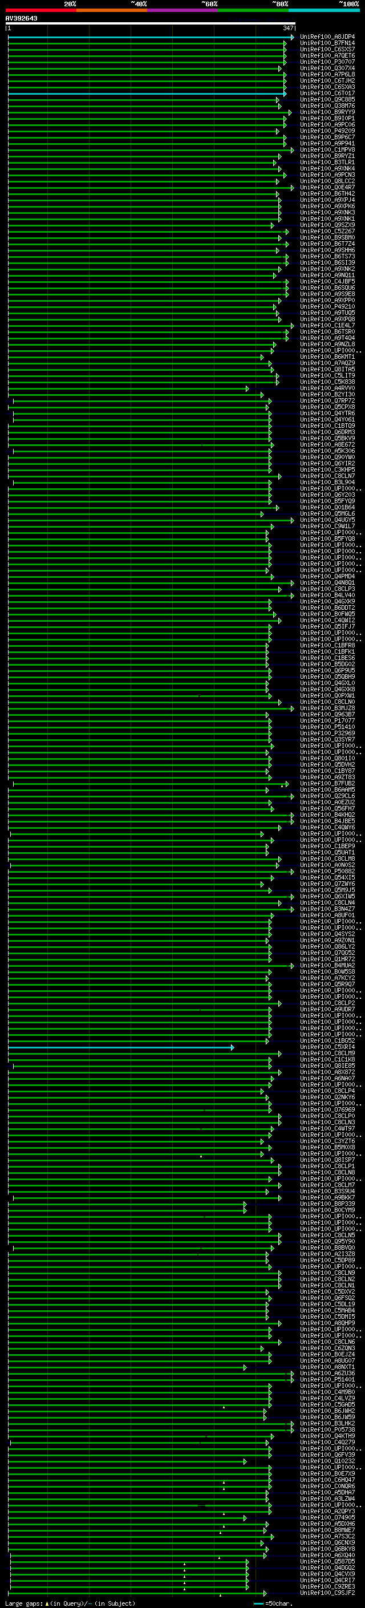Viewport: 365px width, 1608px height.
Task: Click label UniRef100_B4LV40
Action: pyautogui.click(x=327, y=596)
